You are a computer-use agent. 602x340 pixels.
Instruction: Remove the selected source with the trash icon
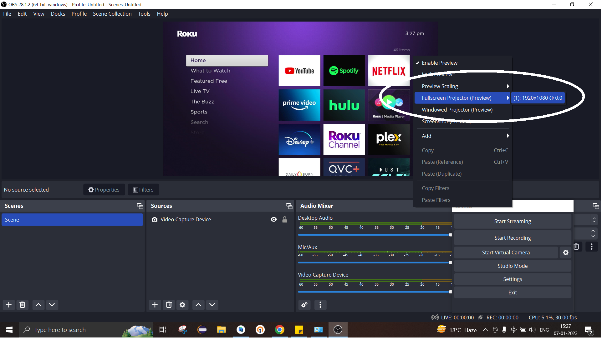(169, 305)
